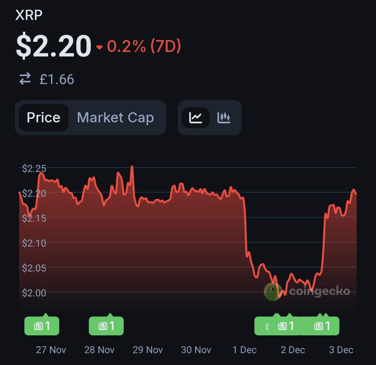Open the rightmost green news marker
376x365 pixels.
[x=322, y=326]
